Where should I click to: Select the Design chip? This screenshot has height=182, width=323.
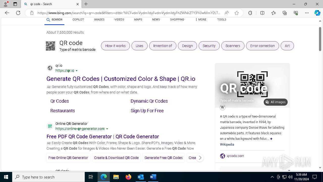(187, 46)
